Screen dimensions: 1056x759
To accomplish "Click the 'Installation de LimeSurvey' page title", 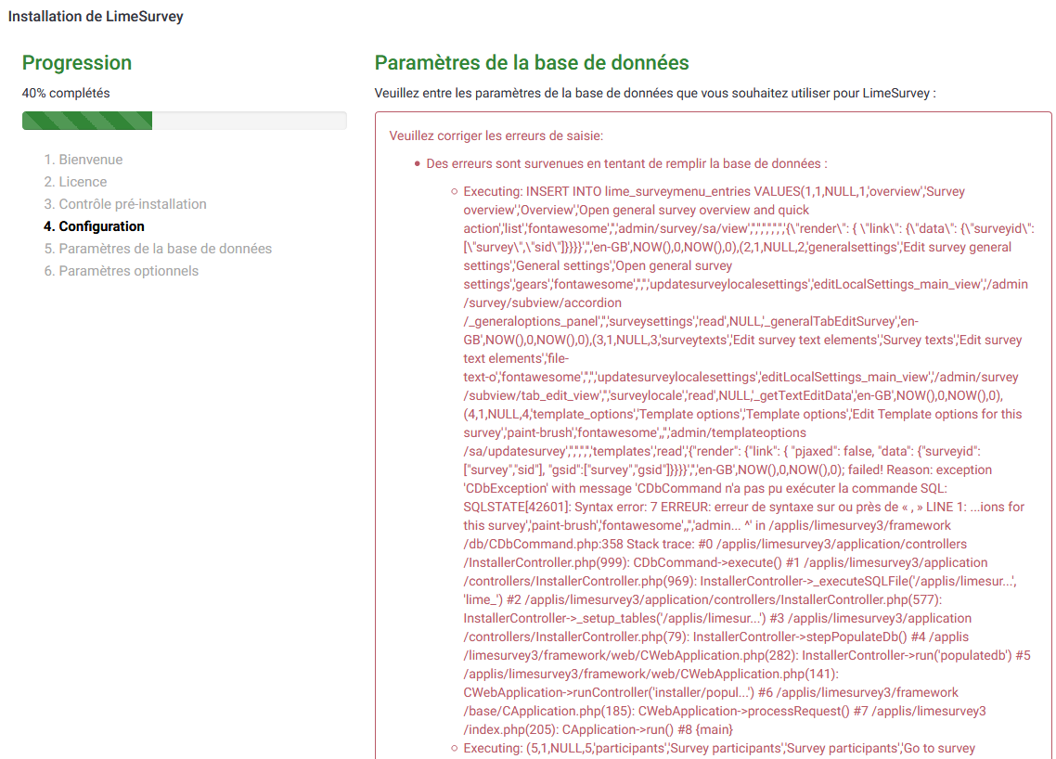I will [x=96, y=16].
